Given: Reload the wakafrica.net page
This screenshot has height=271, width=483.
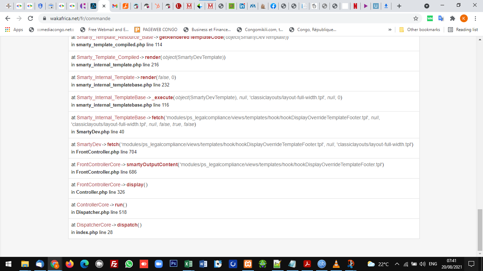Looking at the screenshot, I should tap(30, 18).
